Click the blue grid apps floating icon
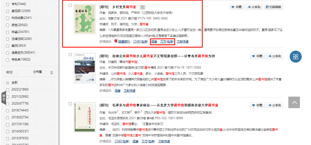 295,57
